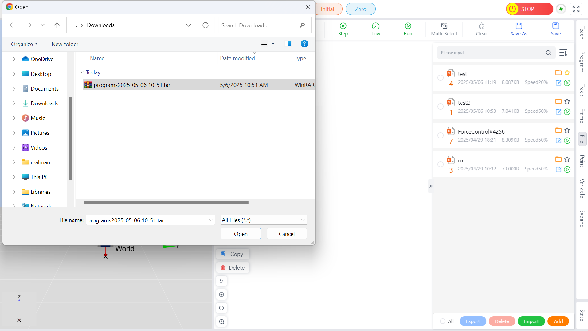Open the Organize dropdown menu
The width and height of the screenshot is (588, 331).
coord(24,44)
